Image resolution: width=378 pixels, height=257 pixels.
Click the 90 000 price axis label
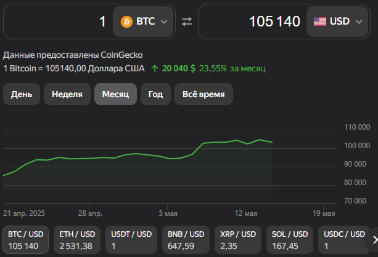pos(355,164)
